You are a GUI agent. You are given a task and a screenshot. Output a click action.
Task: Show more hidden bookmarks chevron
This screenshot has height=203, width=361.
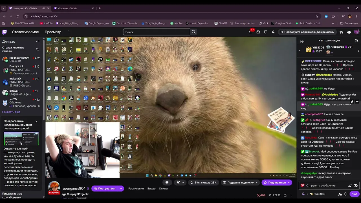pos(333,23)
